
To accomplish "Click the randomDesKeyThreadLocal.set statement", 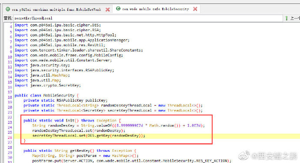I will point(79,131).
